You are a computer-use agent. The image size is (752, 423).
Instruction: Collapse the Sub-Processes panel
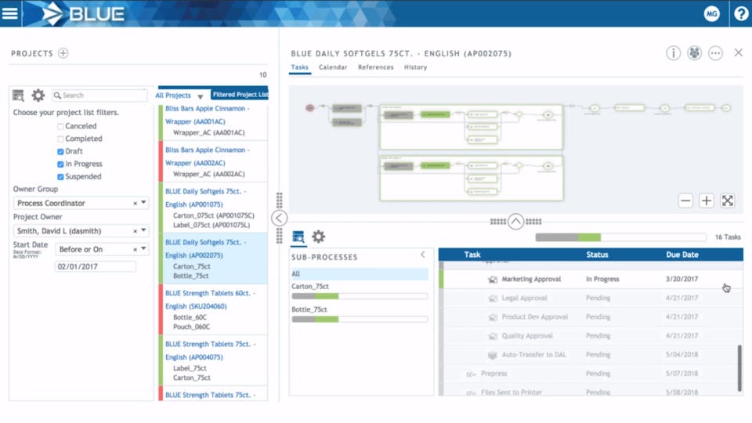tap(423, 255)
